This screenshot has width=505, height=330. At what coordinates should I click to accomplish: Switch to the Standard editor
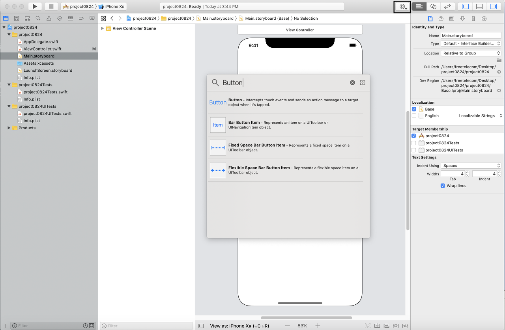tap(419, 7)
